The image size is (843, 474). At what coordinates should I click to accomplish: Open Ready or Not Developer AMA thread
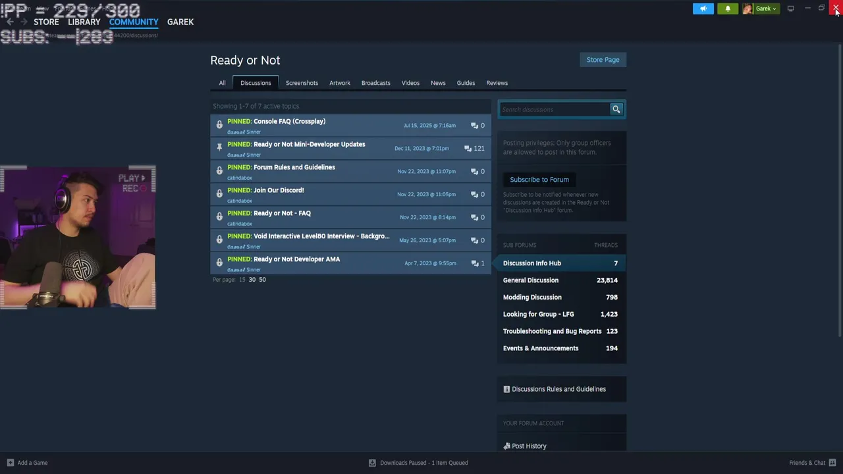pos(296,259)
